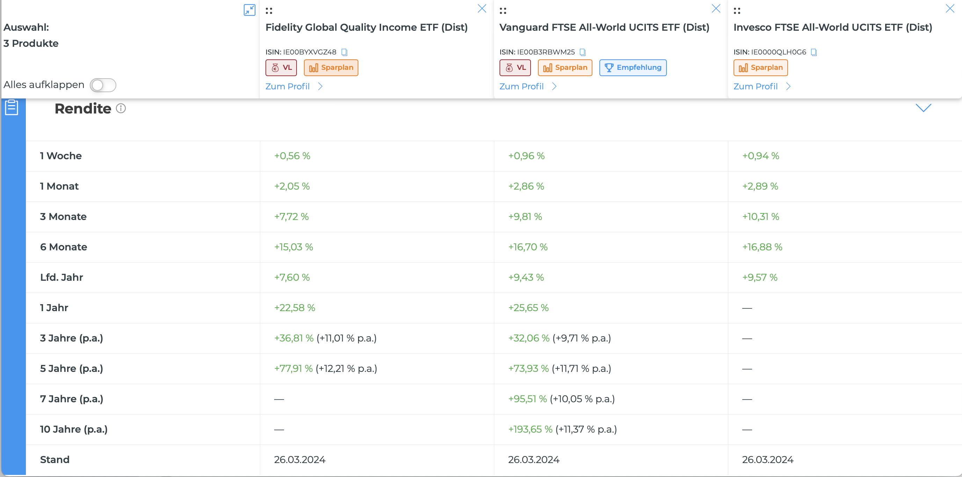The height and width of the screenshot is (477, 962).
Task: Click the clipboard icon in blue sidebar
Action: click(12, 108)
